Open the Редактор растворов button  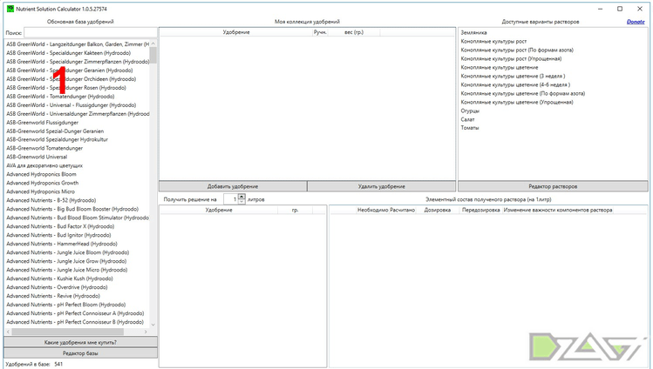pyautogui.click(x=553, y=186)
